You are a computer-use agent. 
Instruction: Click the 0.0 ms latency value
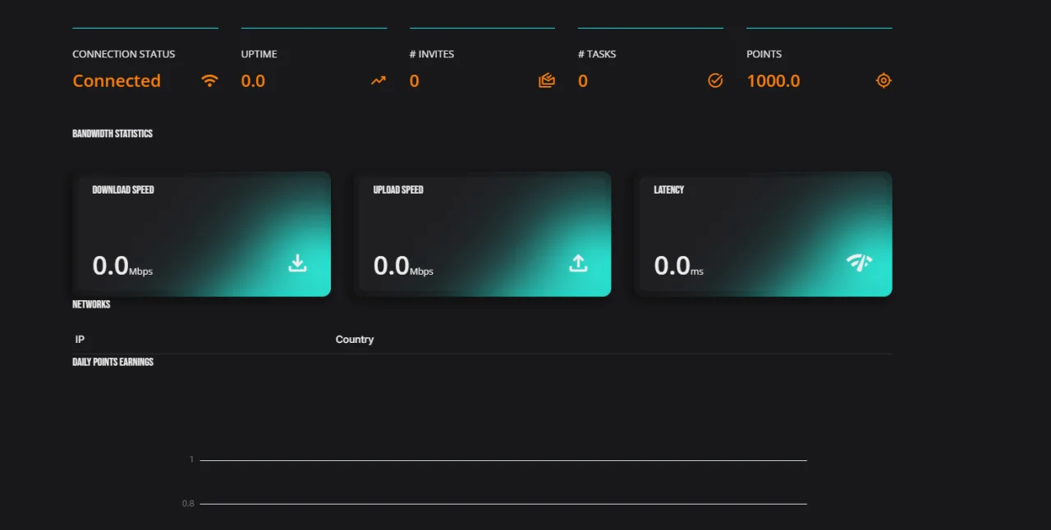[x=679, y=266]
